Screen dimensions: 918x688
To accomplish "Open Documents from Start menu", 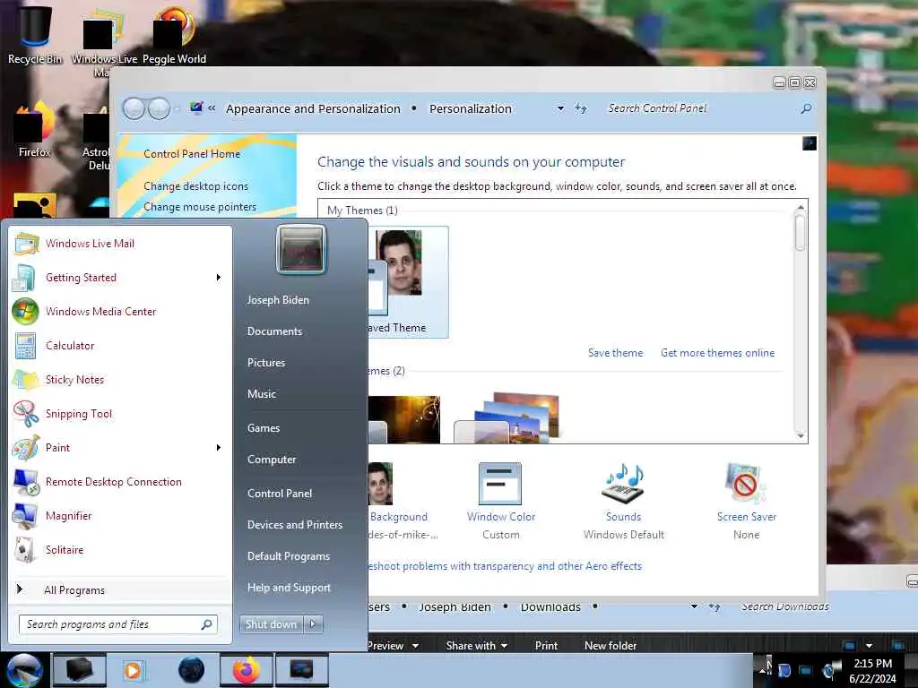I will click(274, 331).
